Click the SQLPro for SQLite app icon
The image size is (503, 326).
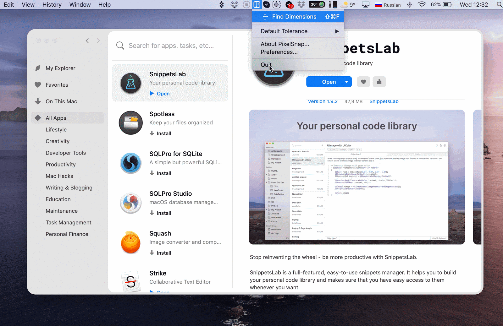pyautogui.click(x=131, y=163)
